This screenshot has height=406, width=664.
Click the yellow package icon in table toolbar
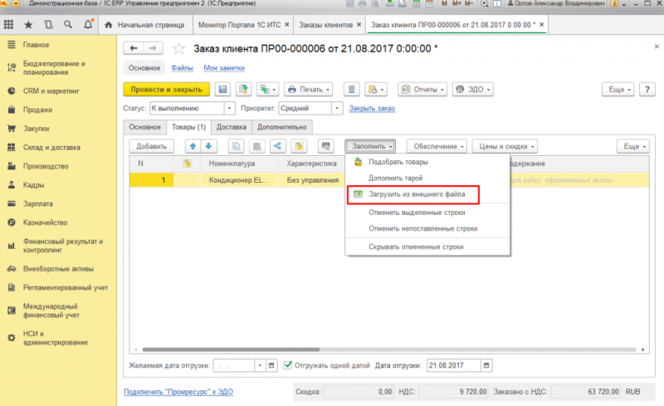pyautogui.click(x=299, y=146)
